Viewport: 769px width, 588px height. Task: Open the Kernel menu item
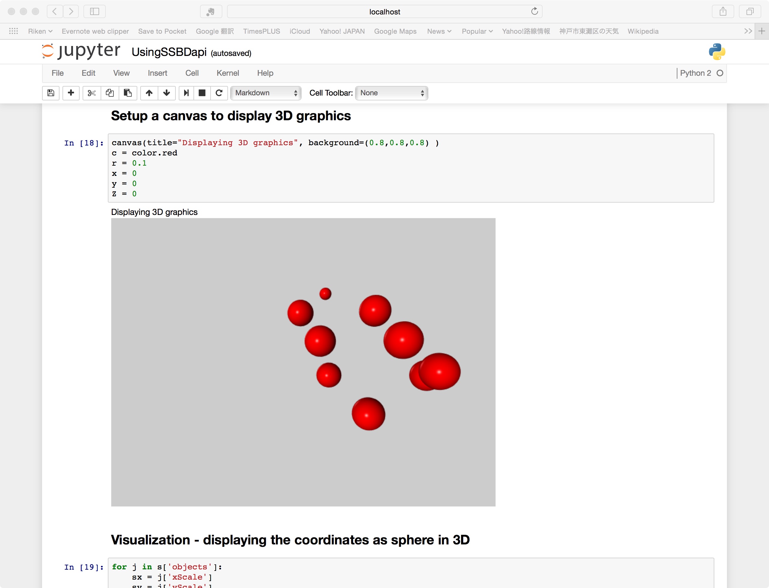click(x=227, y=73)
